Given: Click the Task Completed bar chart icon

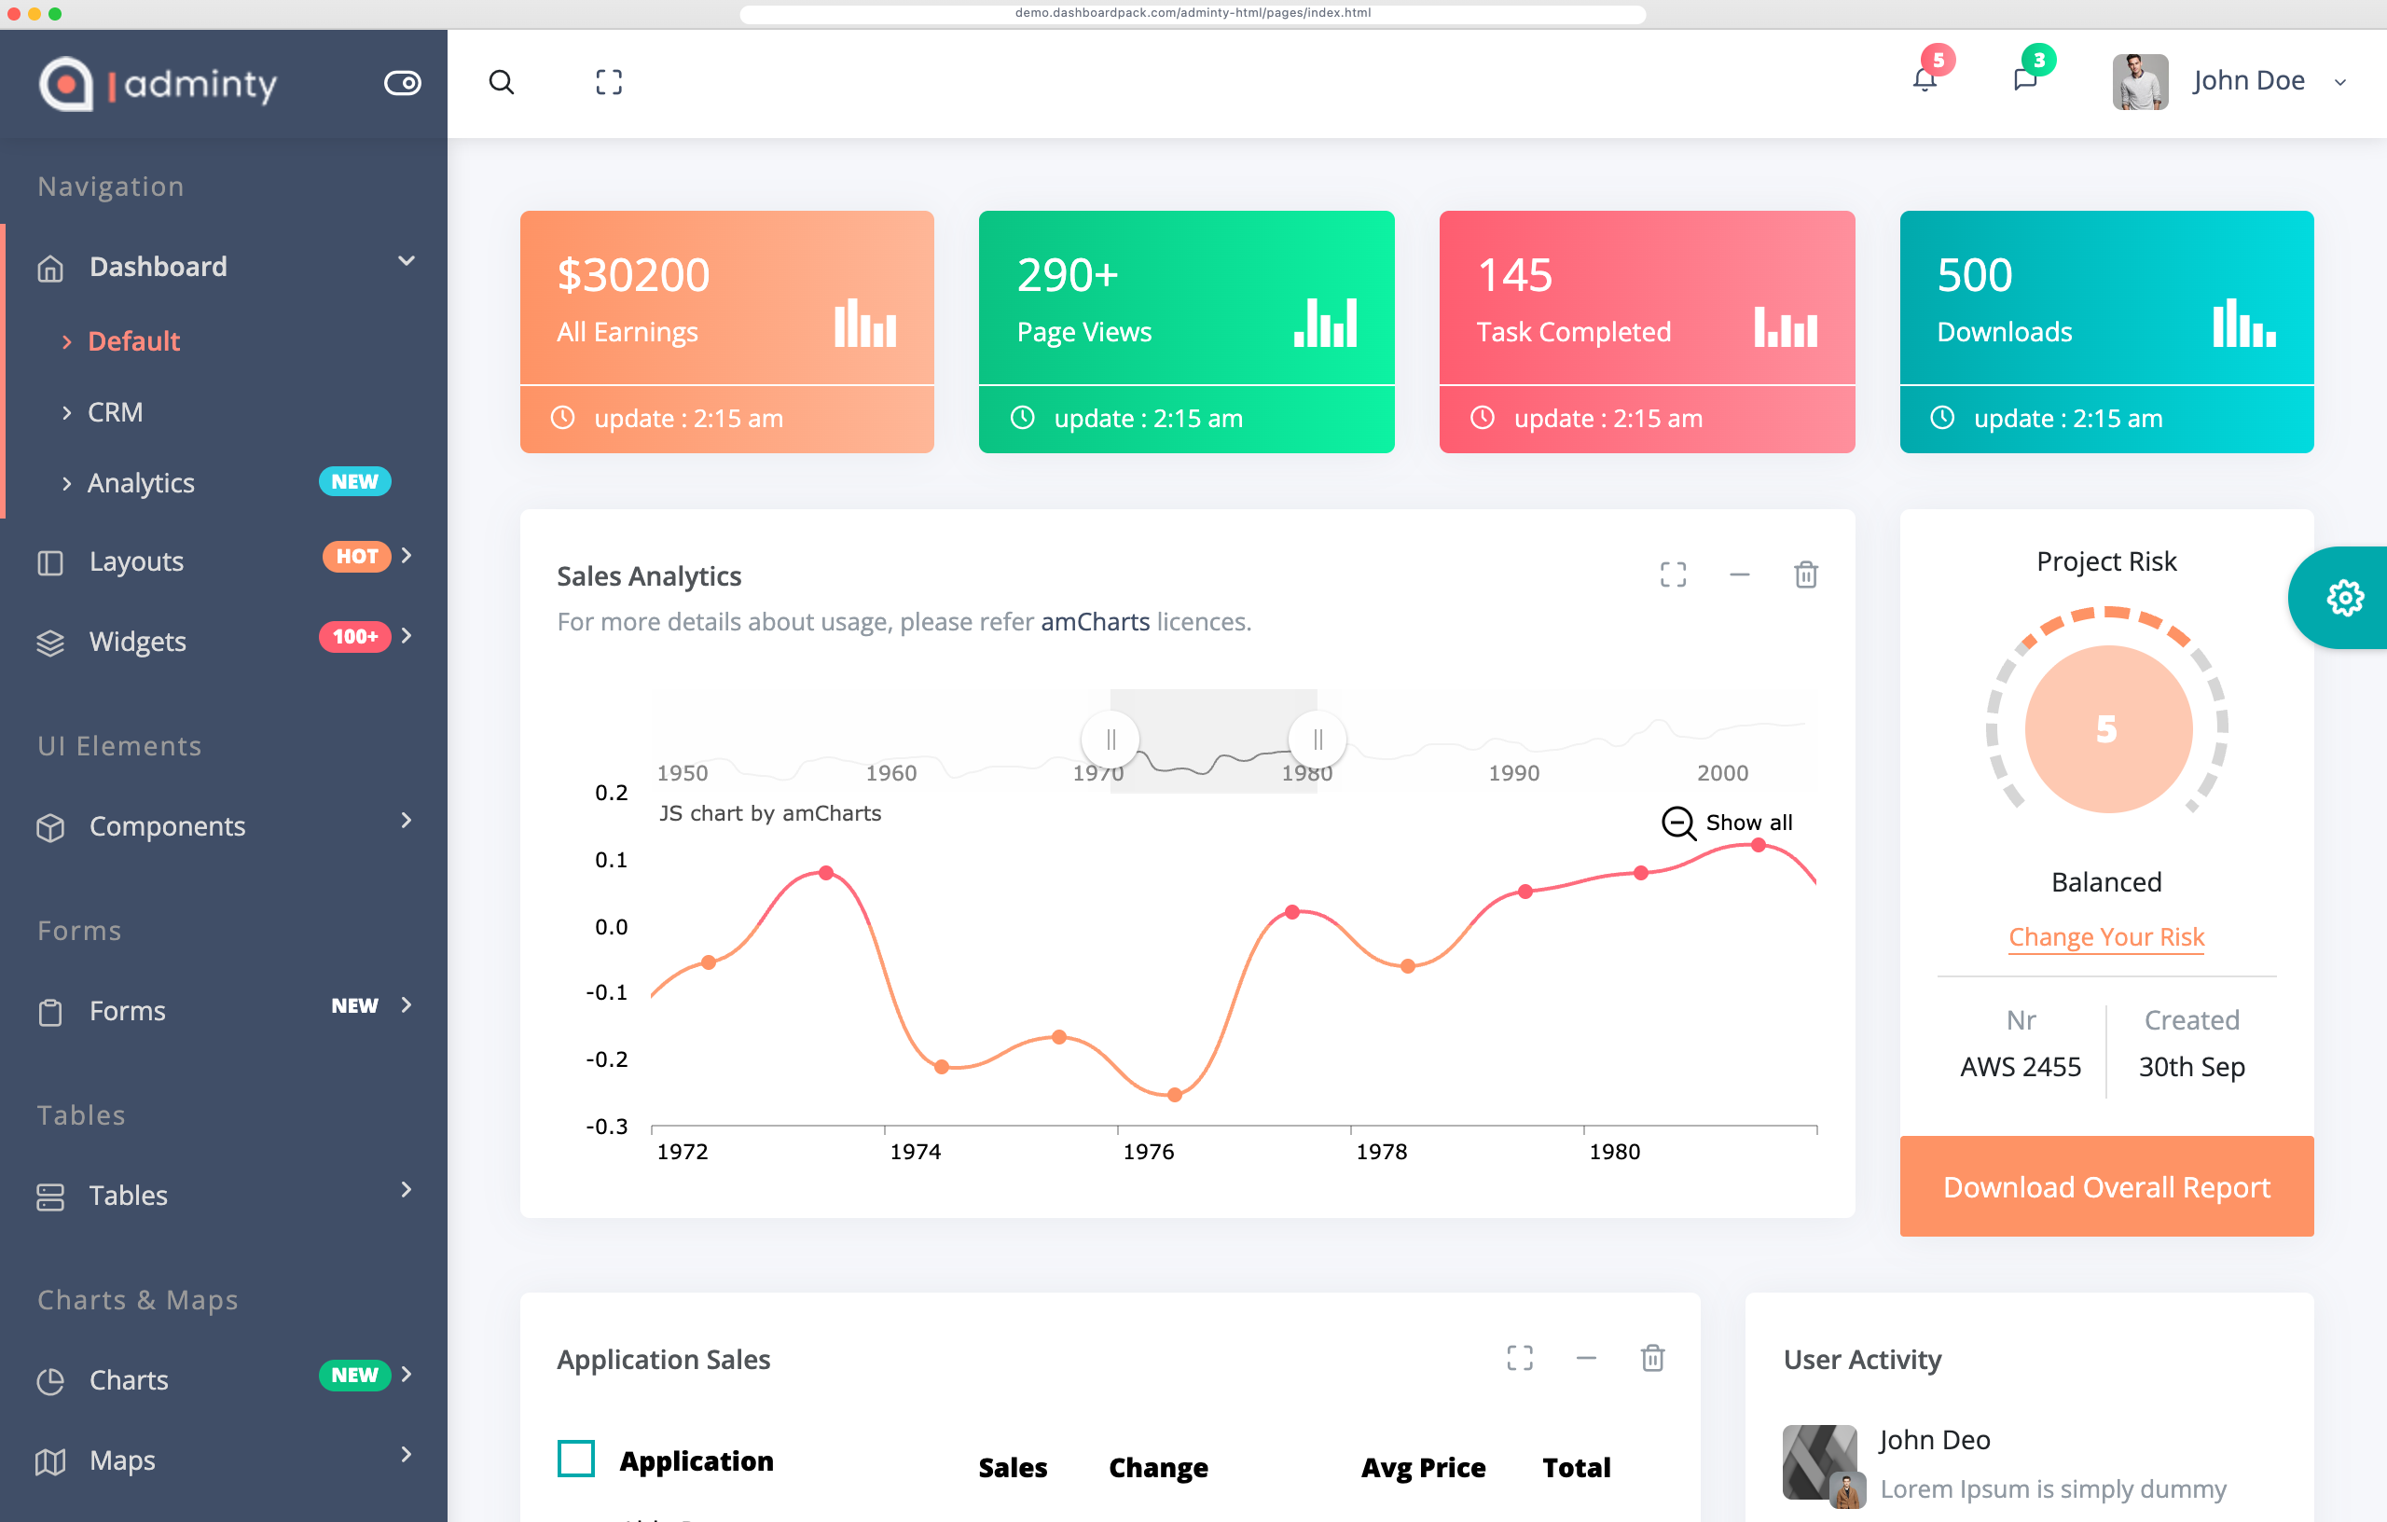Looking at the screenshot, I should [1787, 326].
